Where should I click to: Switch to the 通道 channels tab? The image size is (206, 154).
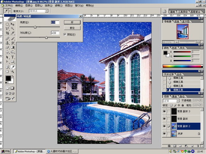174,97
